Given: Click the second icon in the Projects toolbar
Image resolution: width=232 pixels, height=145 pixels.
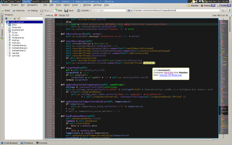Looking at the screenshot, I should point(10,18).
